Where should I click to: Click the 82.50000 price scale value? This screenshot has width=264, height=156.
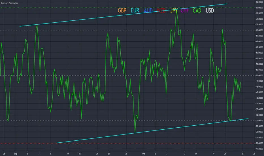pos(259,2)
